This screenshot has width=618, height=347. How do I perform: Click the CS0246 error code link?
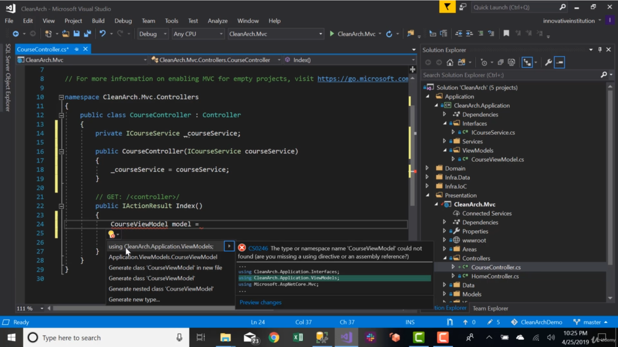tap(258, 248)
